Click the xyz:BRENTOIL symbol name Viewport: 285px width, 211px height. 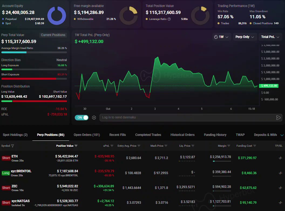[21, 171]
